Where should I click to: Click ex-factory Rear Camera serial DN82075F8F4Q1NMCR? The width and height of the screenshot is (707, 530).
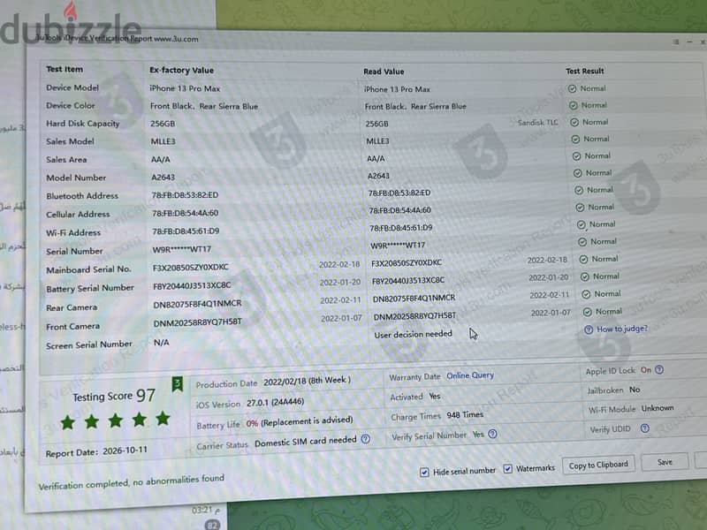197,304
